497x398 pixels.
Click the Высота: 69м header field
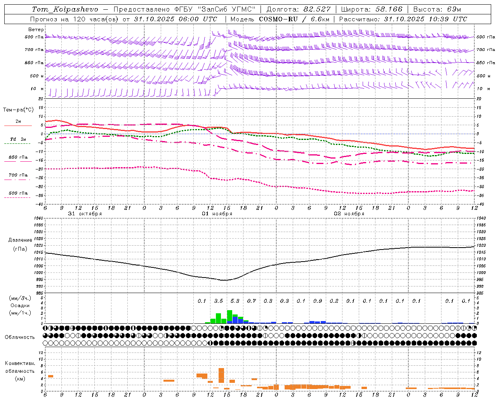click(437, 9)
